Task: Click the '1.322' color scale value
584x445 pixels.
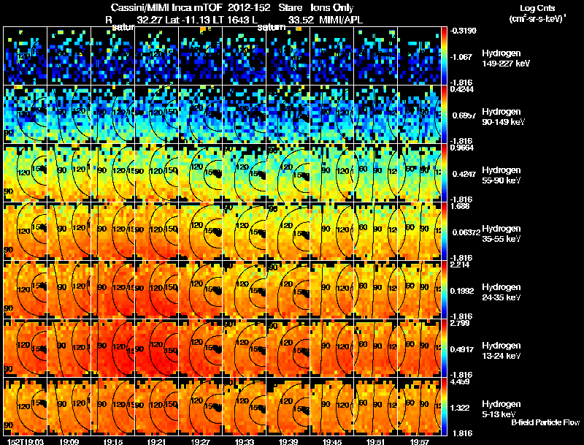Action: (x=460, y=408)
